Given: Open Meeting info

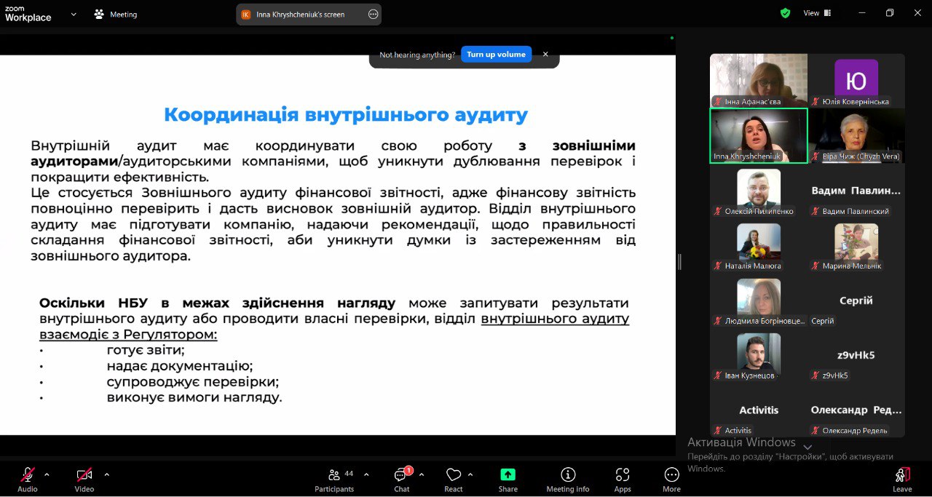Looking at the screenshot, I should pos(568,475).
